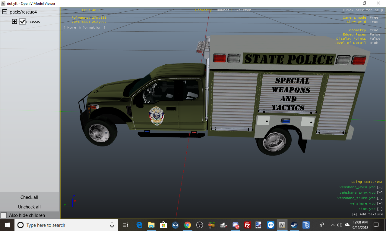
Task: Click the More information link
Action: click(x=84, y=28)
